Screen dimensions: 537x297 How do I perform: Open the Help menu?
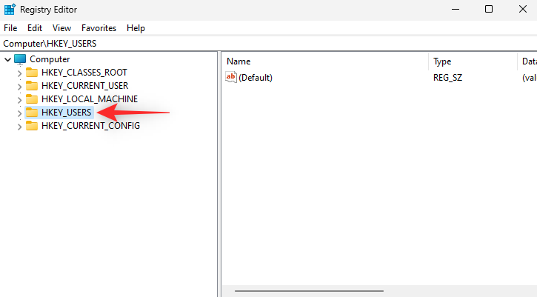click(x=136, y=28)
